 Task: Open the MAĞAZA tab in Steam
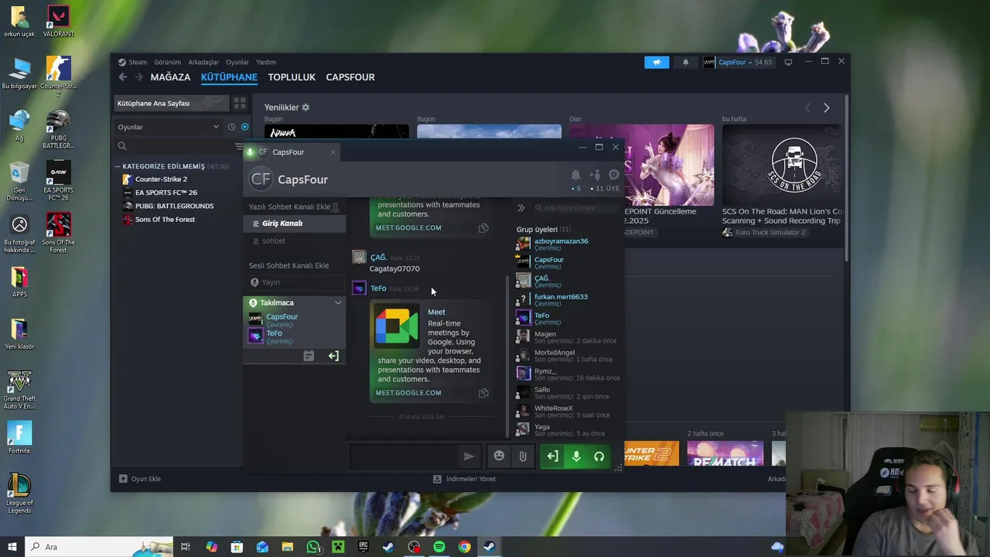pyautogui.click(x=170, y=77)
